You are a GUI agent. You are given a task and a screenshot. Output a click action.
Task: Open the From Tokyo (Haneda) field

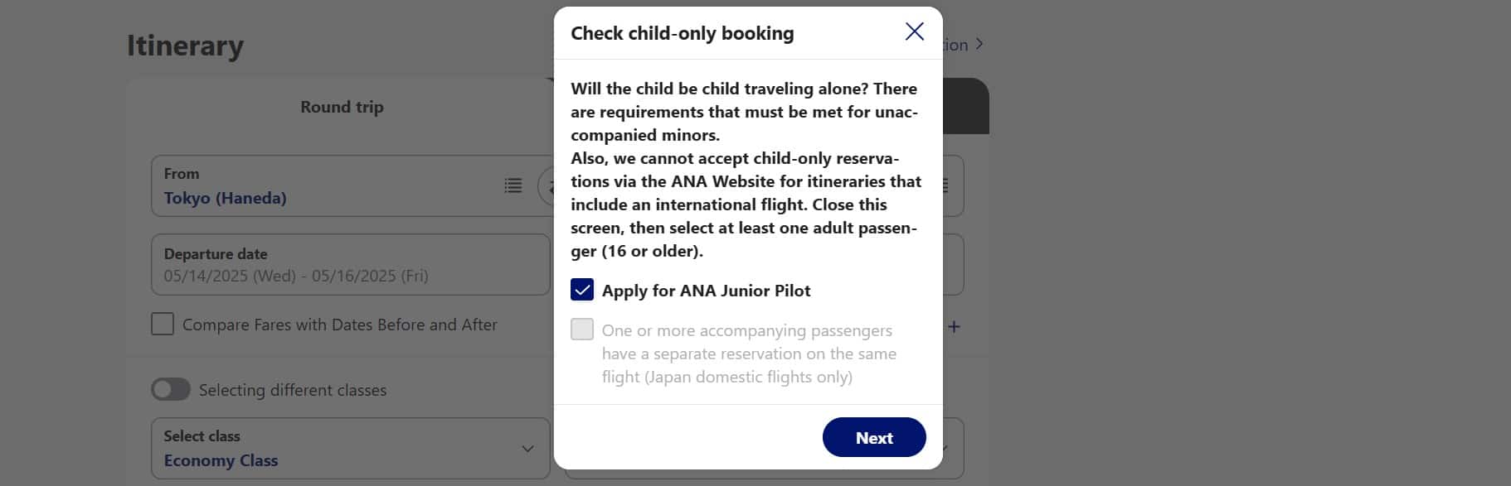[x=323, y=186]
